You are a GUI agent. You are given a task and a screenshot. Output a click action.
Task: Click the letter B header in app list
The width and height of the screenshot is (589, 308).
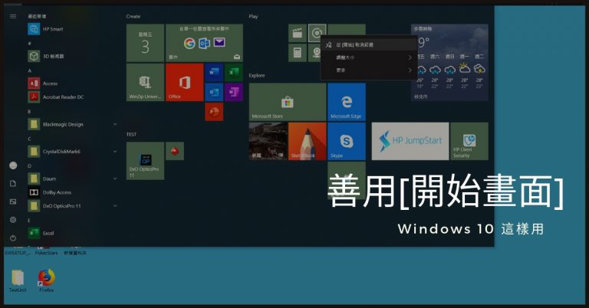coord(29,111)
